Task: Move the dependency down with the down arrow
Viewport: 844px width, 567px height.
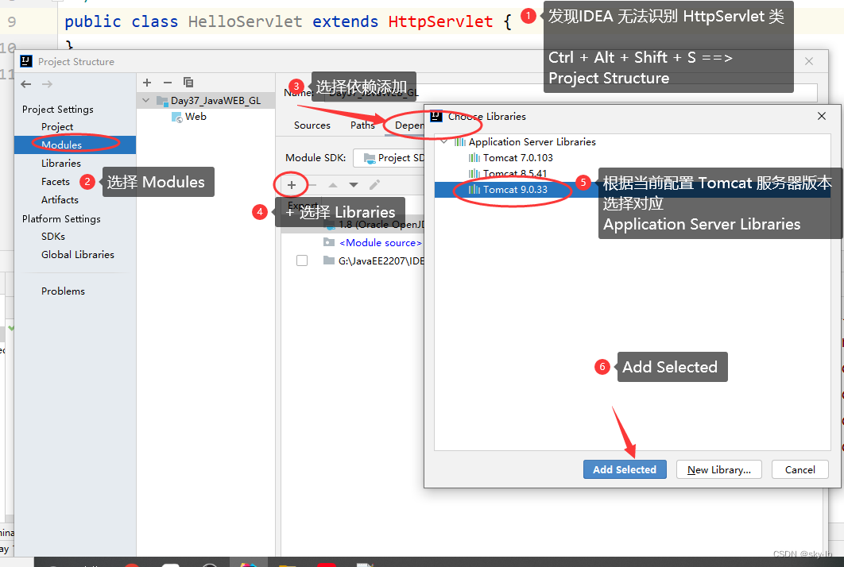Action: (x=353, y=185)
